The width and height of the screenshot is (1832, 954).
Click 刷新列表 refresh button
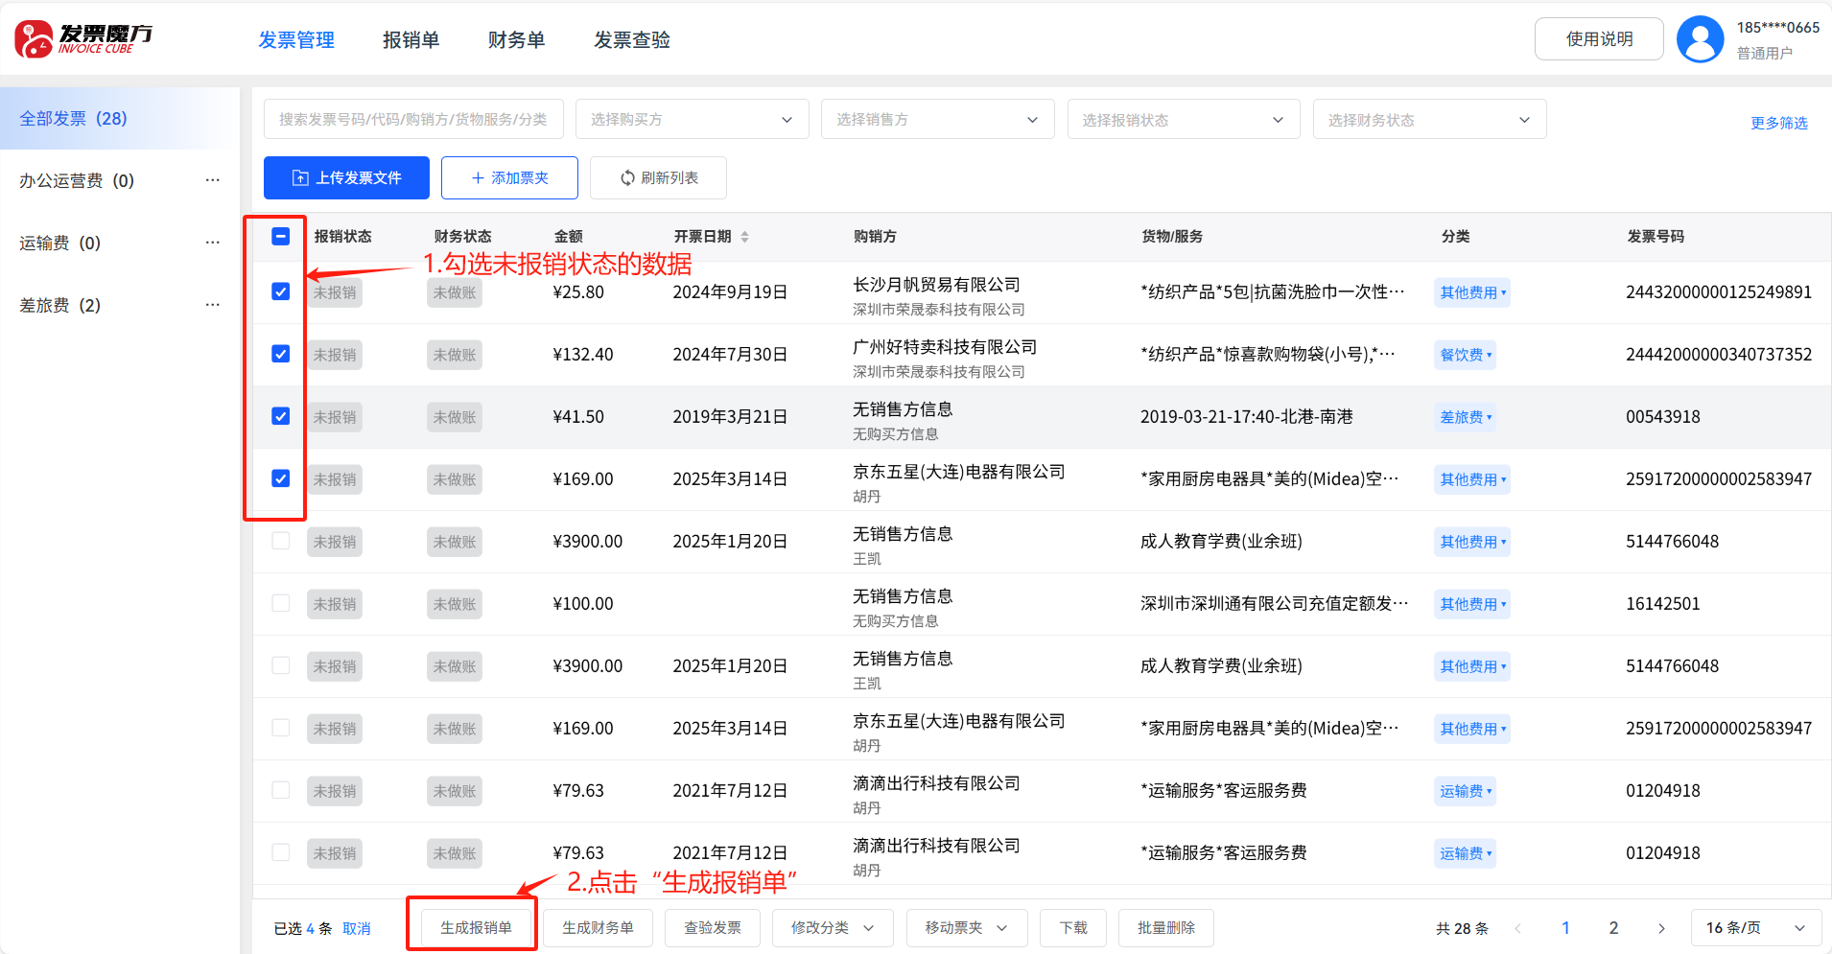pyautogui.click(x=658, y=178)
